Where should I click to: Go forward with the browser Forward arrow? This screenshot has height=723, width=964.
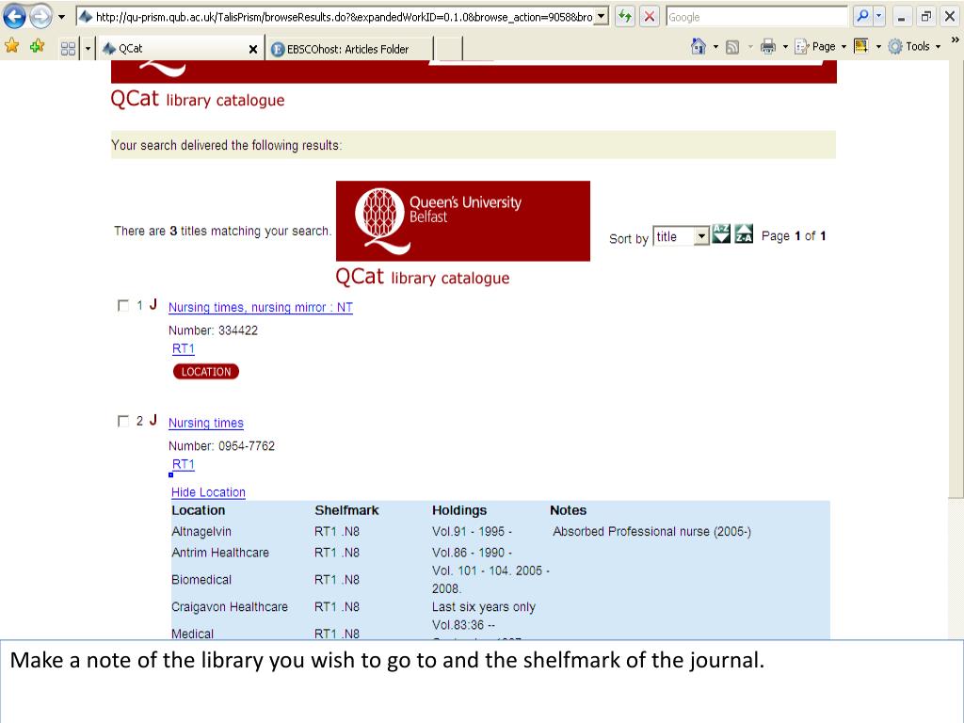pos(40,17)
